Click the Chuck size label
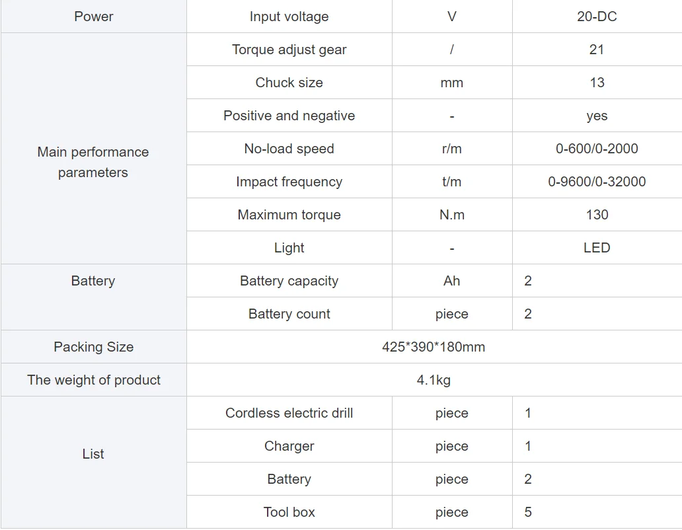The image size is (682, 530). point(289,83)
